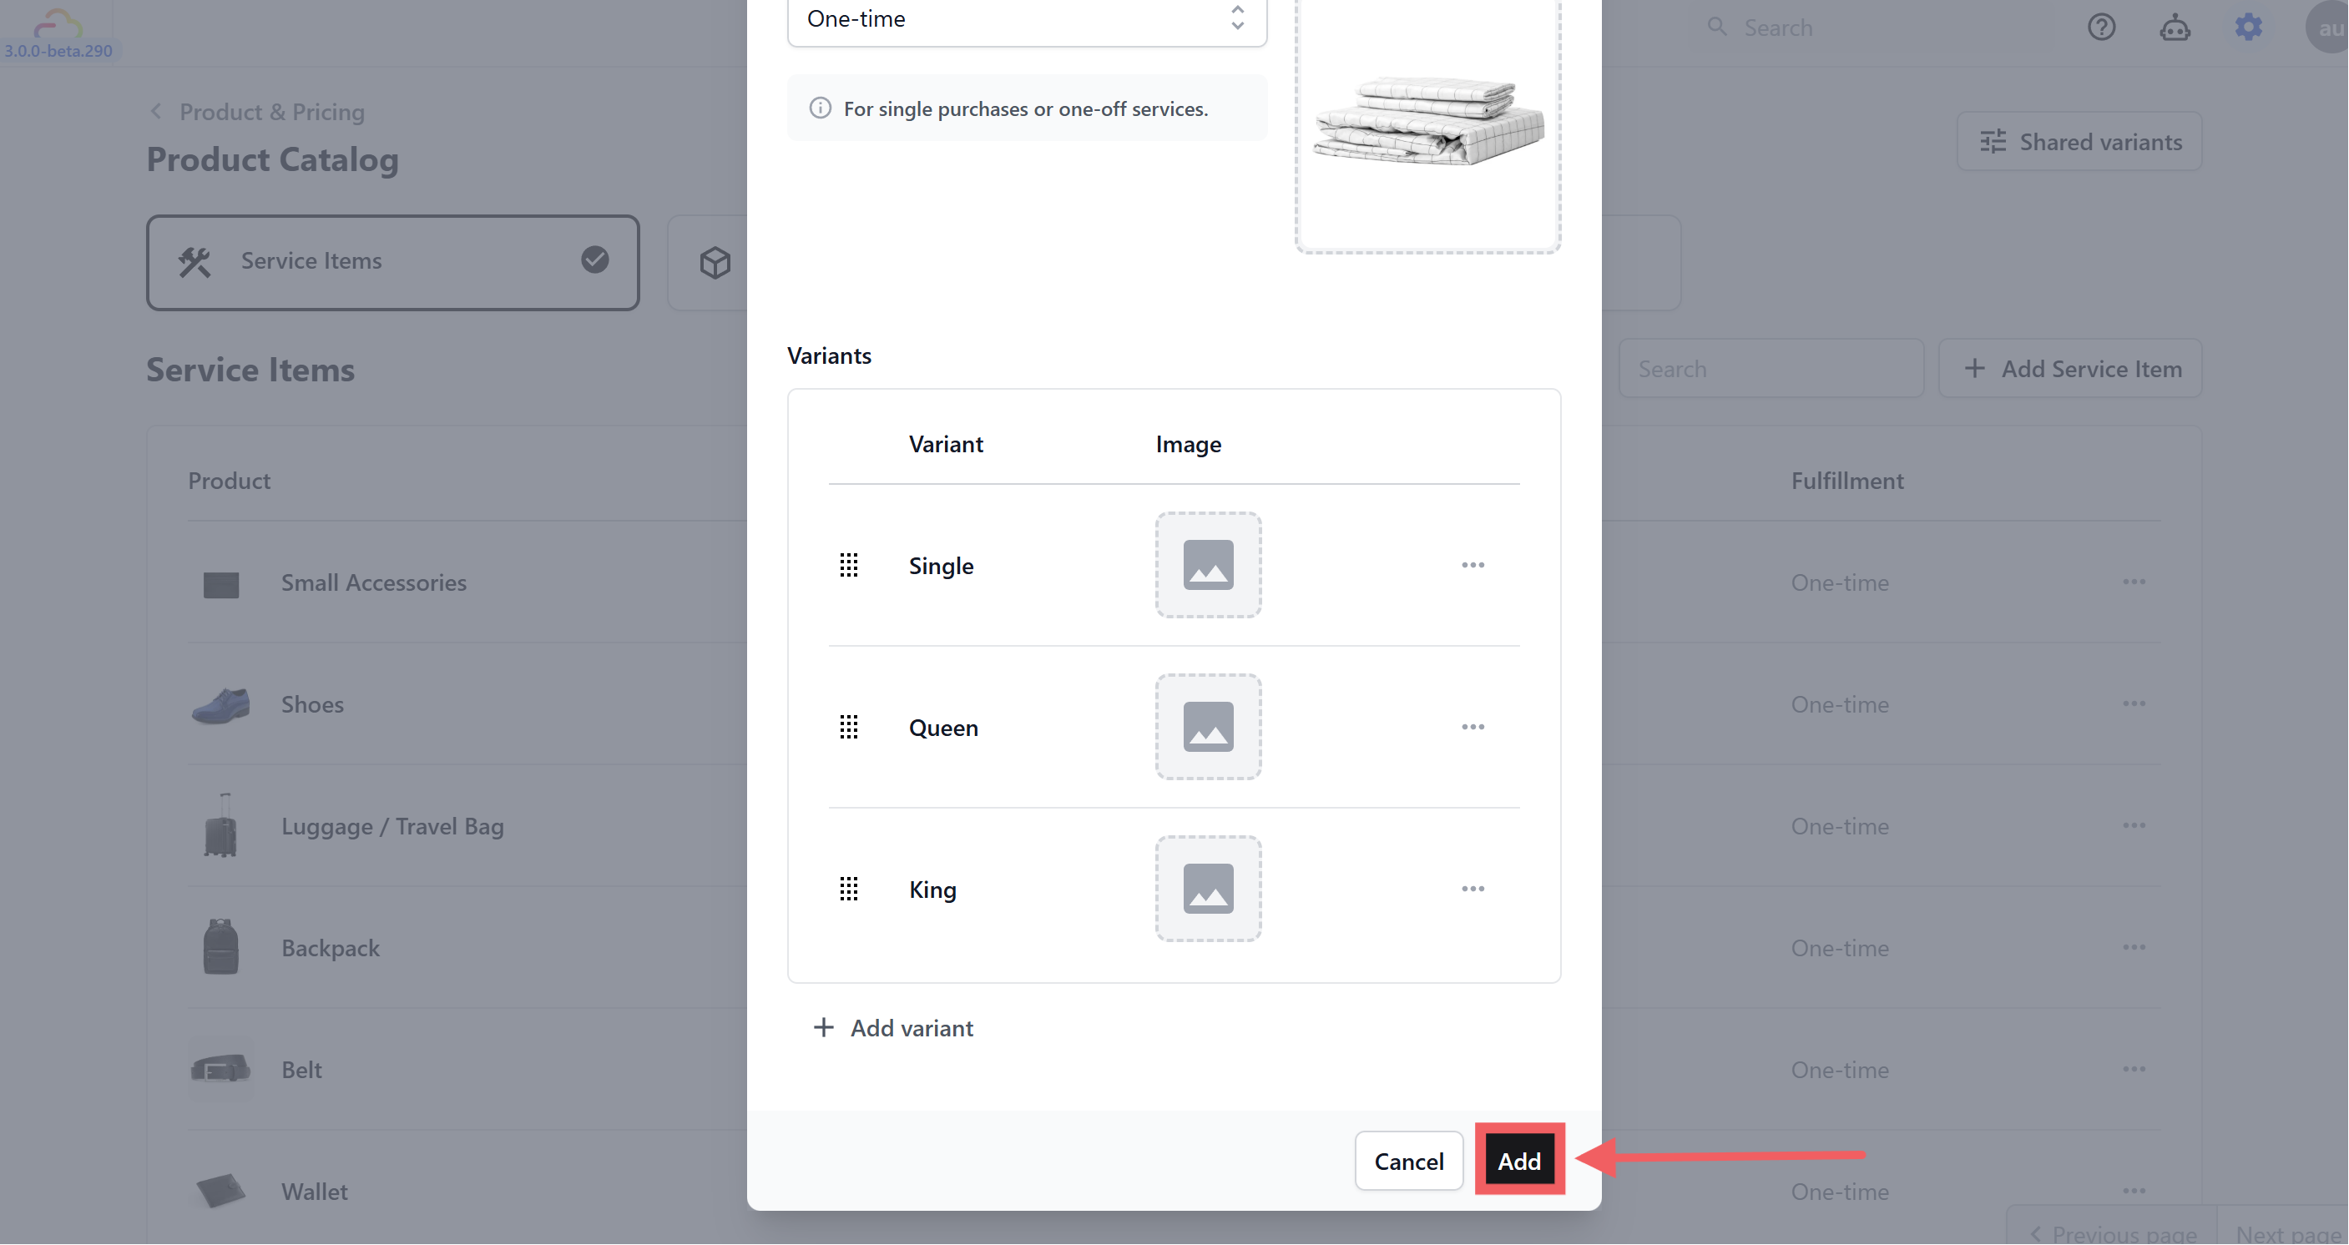The image size is (2349, 1245).
Task: Upload image for the Queen variant
Action: point(1208,728)
